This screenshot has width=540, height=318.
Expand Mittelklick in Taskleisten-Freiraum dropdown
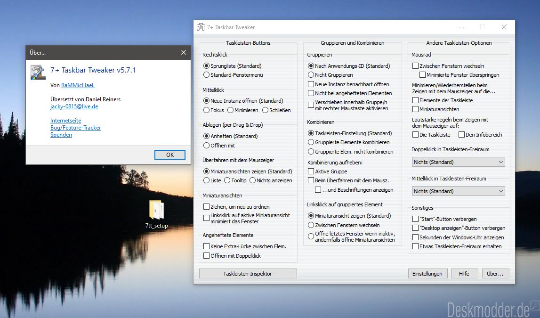(x=459, y=191)
